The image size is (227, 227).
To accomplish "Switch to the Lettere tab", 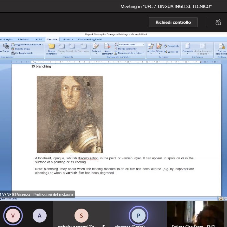I will 38,39.
